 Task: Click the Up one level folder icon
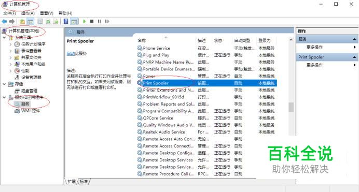pyautogui.click(x=22, y=21)
